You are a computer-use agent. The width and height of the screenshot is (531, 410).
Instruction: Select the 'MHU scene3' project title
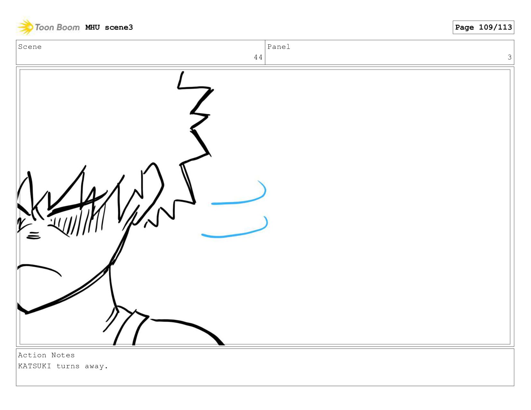(109, 27)
